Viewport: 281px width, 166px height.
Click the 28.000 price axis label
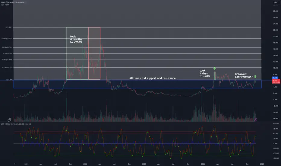click(x=276, y=11)
